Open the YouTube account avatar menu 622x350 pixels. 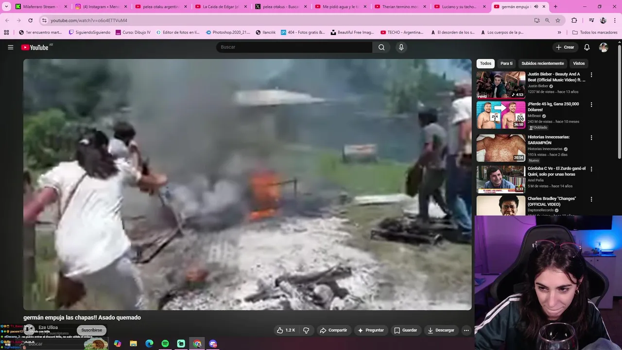604,47
